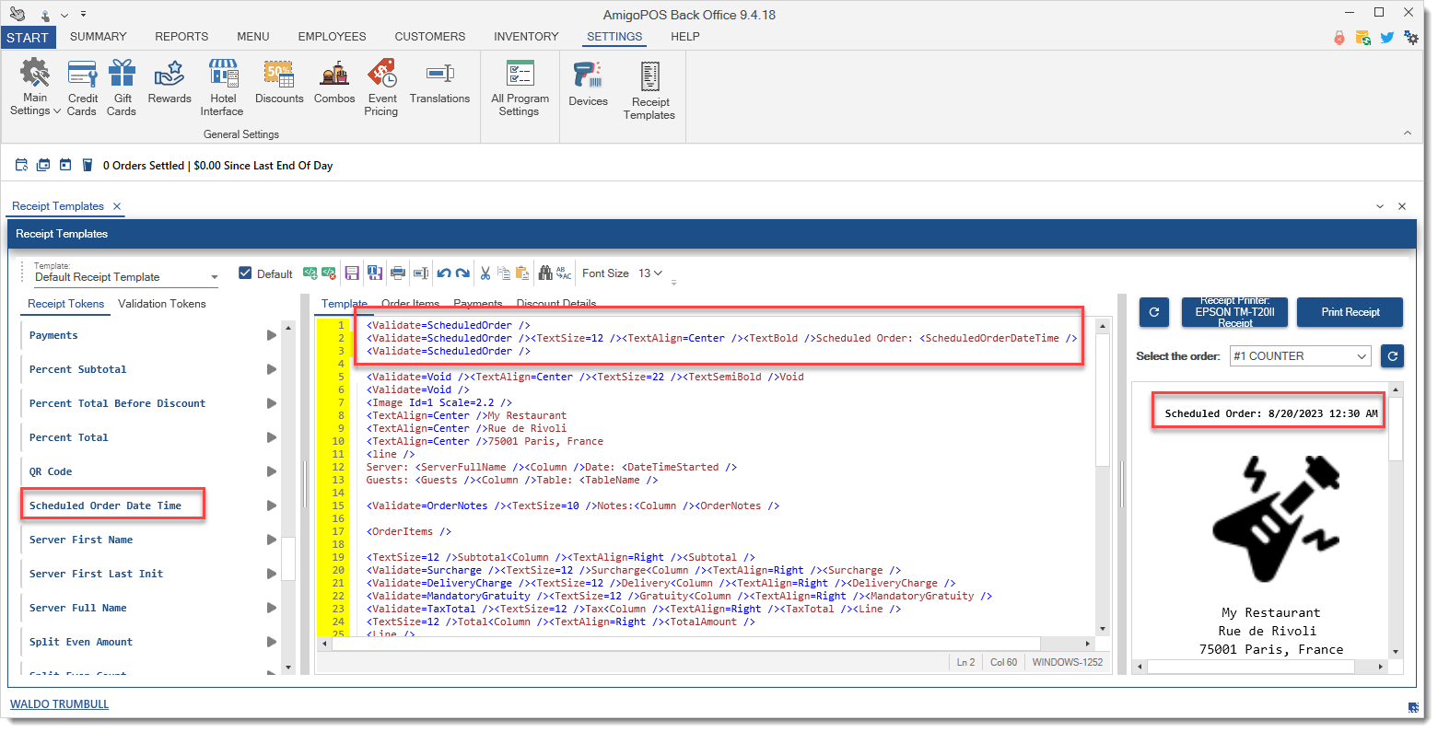This screenshot has height=732, width=1438.
Task: Open Receipt Templates in the ribbon
Action: point(649,90)
